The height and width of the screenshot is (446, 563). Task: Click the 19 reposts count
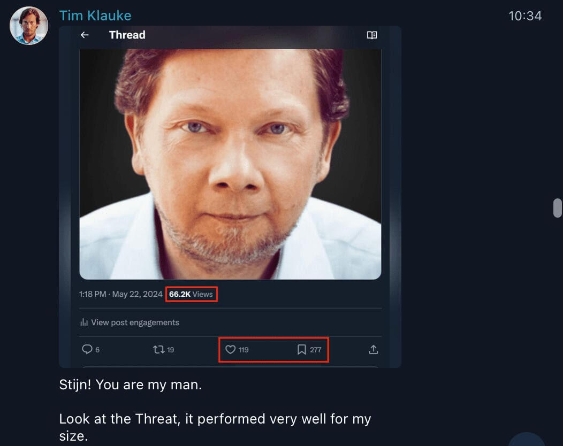tap(171, 350)
